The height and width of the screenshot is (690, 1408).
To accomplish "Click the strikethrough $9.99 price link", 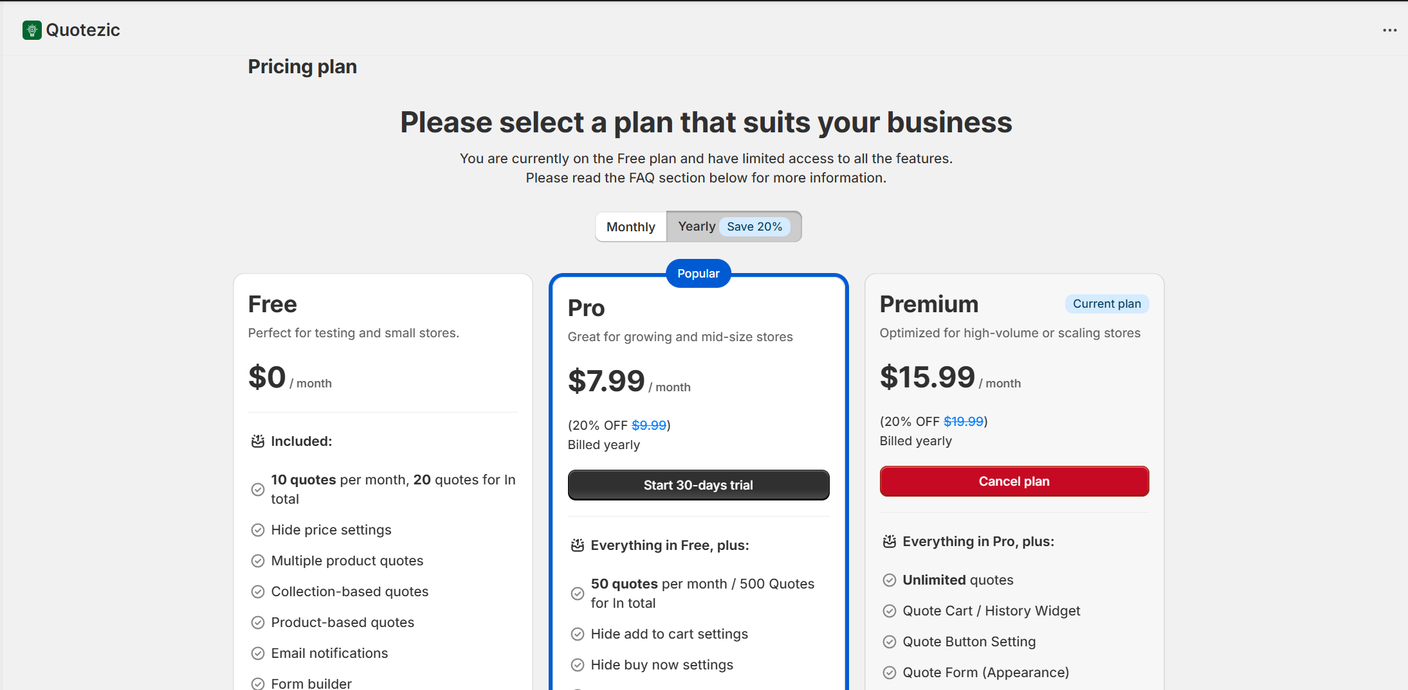I will [649, 425].
